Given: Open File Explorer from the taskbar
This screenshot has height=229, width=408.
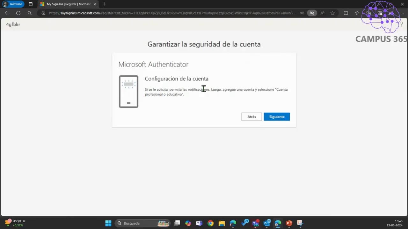Looking at the screenshot, I should (222, 223).
